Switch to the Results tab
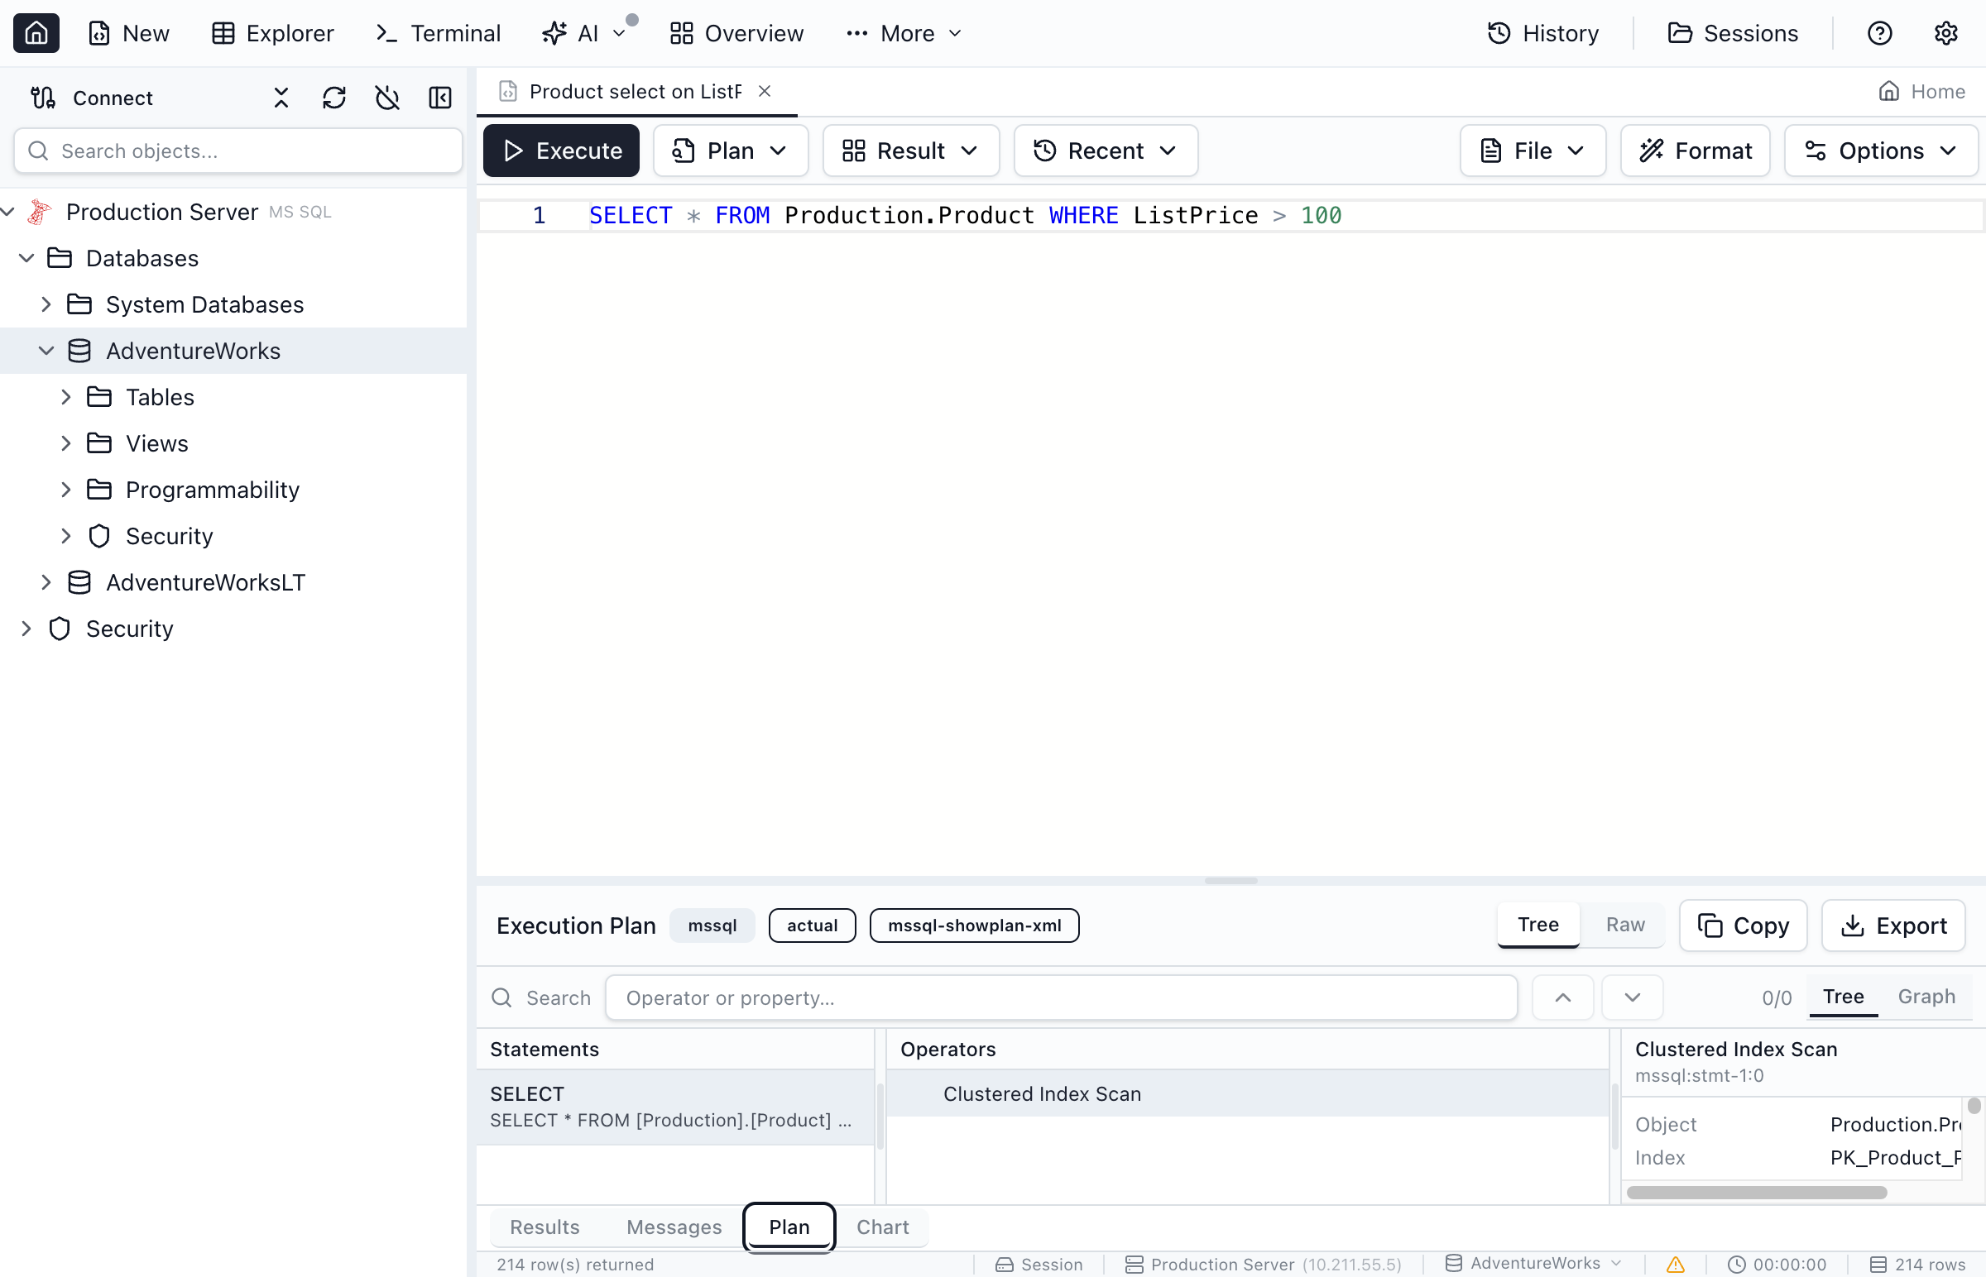Image resolution: width=1986 pixels, height=1277 pixels. pos(544,1227)
